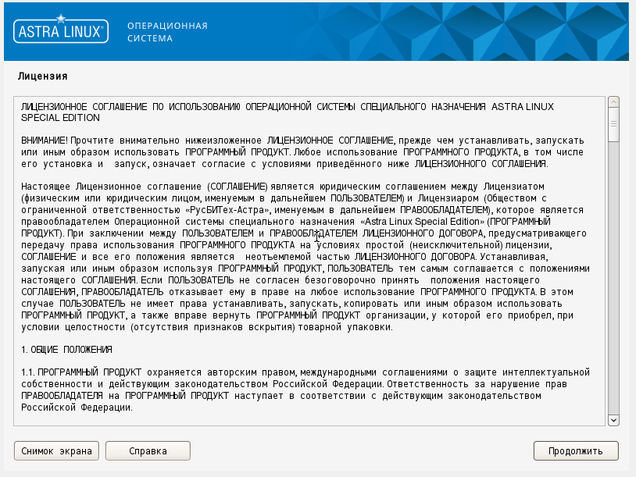The width and height of the screenshot is (636, 477).
Task: Click the scrollbar up arrow
Action: [x=613, y=101]
